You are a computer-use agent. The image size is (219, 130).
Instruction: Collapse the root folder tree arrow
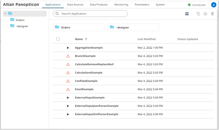5,14
